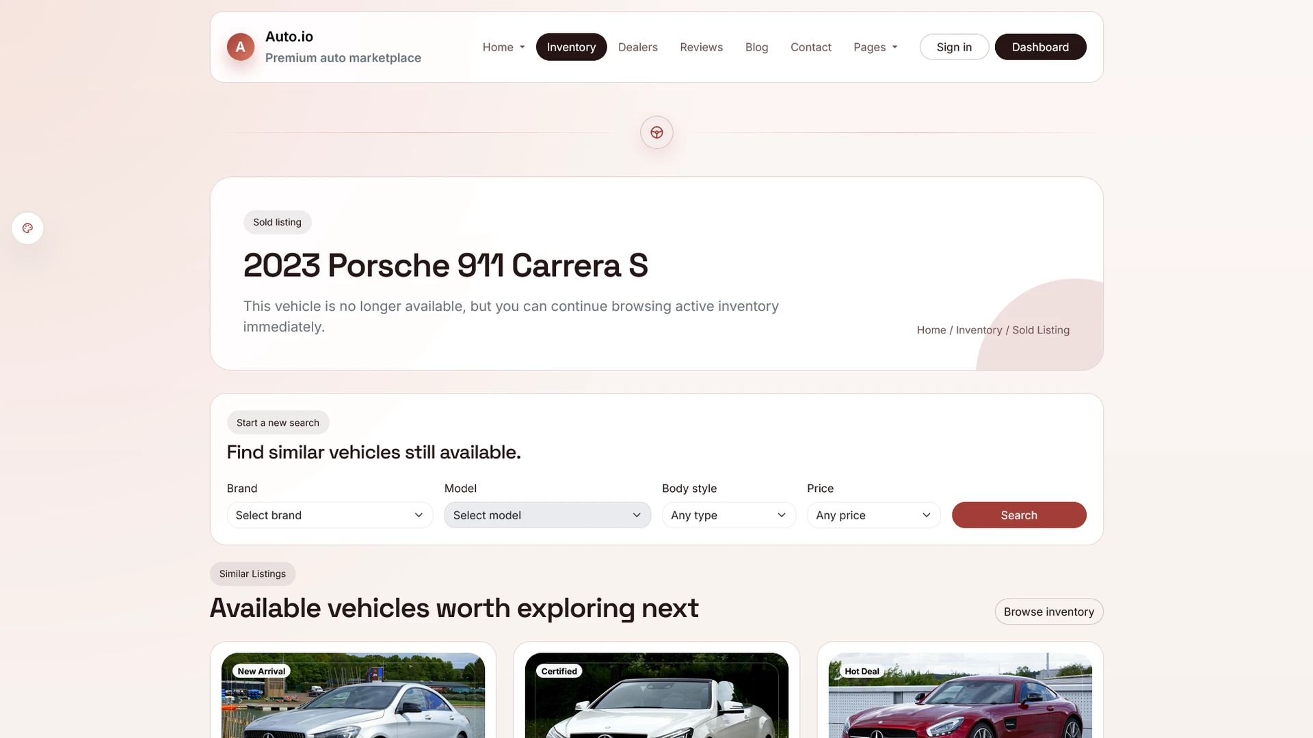This screenshot has width=1313, height=738.
Task: Open the Dashboard
Action: (x=1040, y=47)
